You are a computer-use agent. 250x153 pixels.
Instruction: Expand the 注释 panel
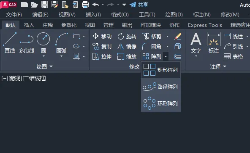tap(218, 66)
